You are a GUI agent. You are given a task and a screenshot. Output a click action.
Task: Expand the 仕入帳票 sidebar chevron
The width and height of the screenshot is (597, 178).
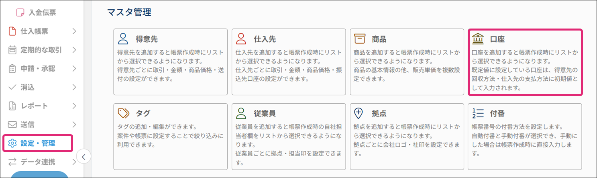74,31
